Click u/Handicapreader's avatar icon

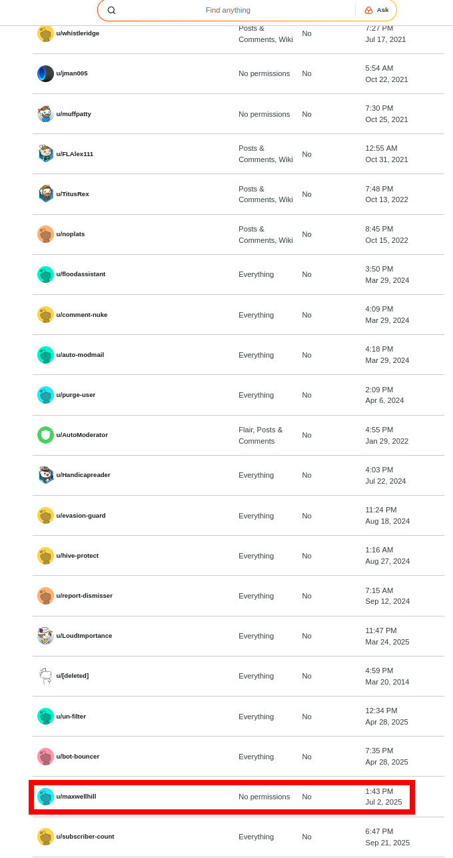(45, 475)
